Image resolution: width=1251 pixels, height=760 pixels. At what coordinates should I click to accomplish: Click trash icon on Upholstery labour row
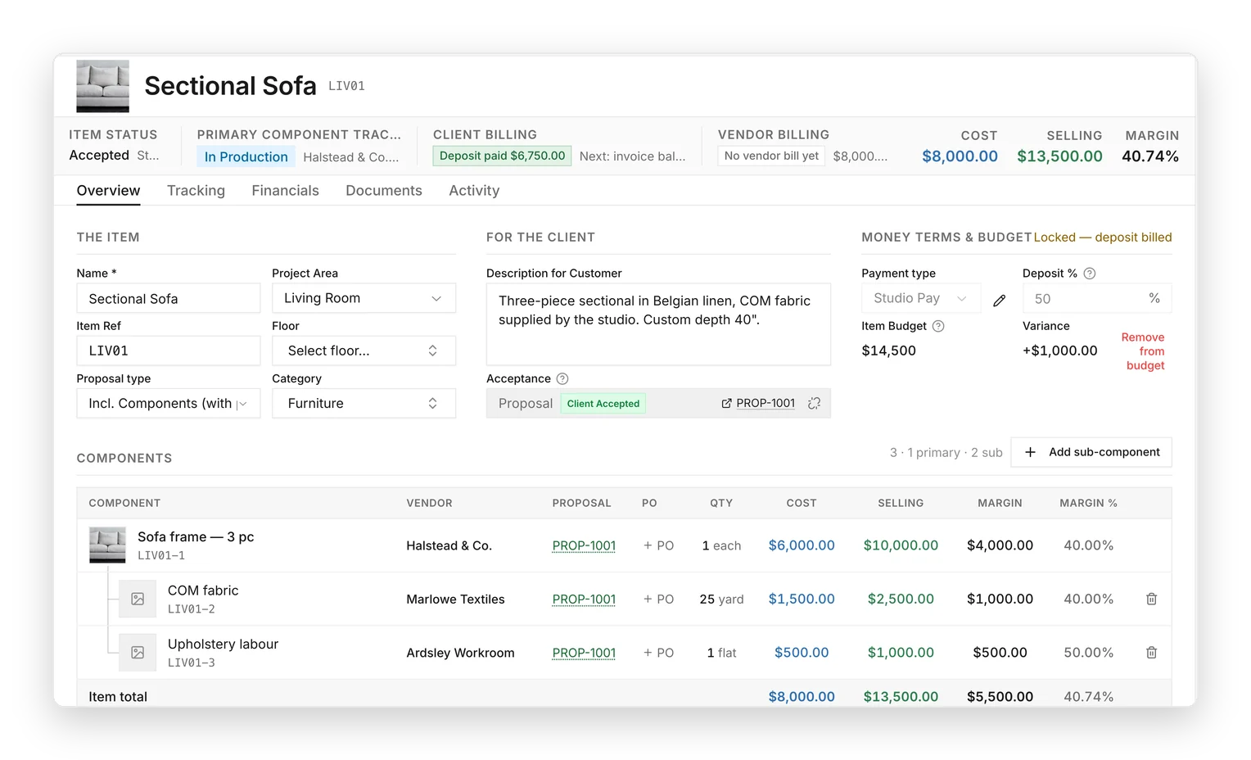[1151, 653]
